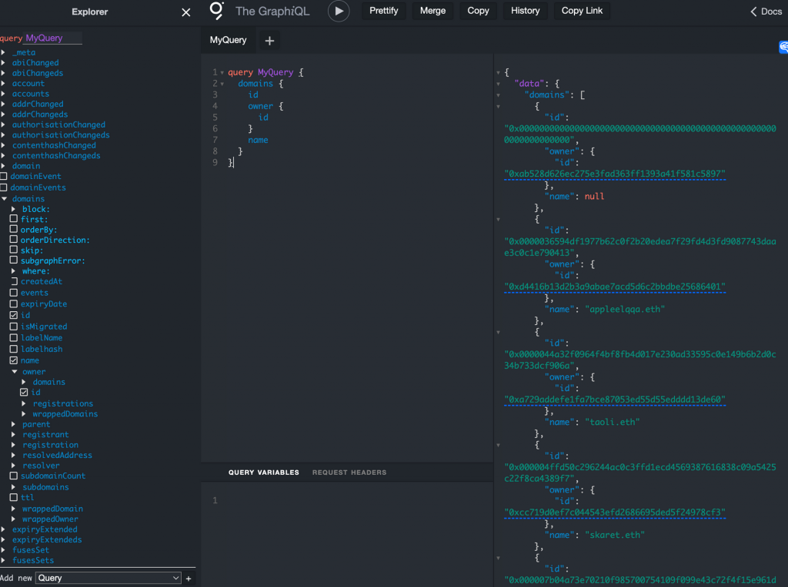Add a new query tab
Viewport: 788px width, 587px height.
tap(269, 41)
